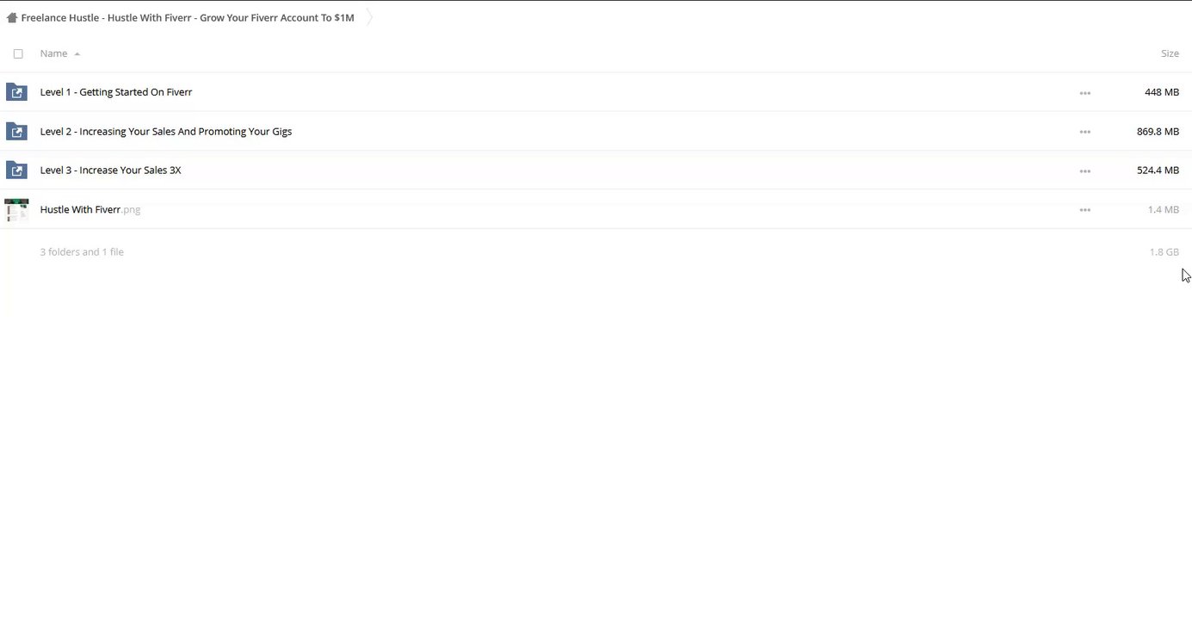Viewport: 1192px width, 620px height.
Task: Open Level 2 - Increasing Your Sales folder
Action: tap(166, 132)
